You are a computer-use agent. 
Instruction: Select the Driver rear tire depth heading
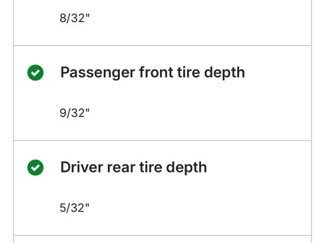pyautogui.click(x=134, y=167)
